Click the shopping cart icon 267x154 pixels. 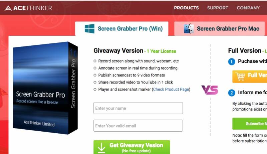coord(240,76)
